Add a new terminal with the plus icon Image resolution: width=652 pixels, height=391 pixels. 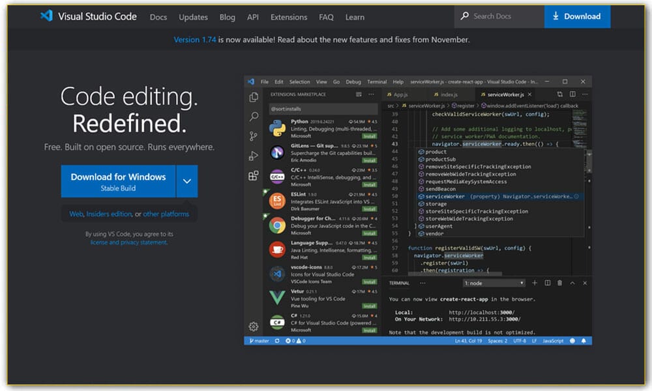click(x=534, y=283)
